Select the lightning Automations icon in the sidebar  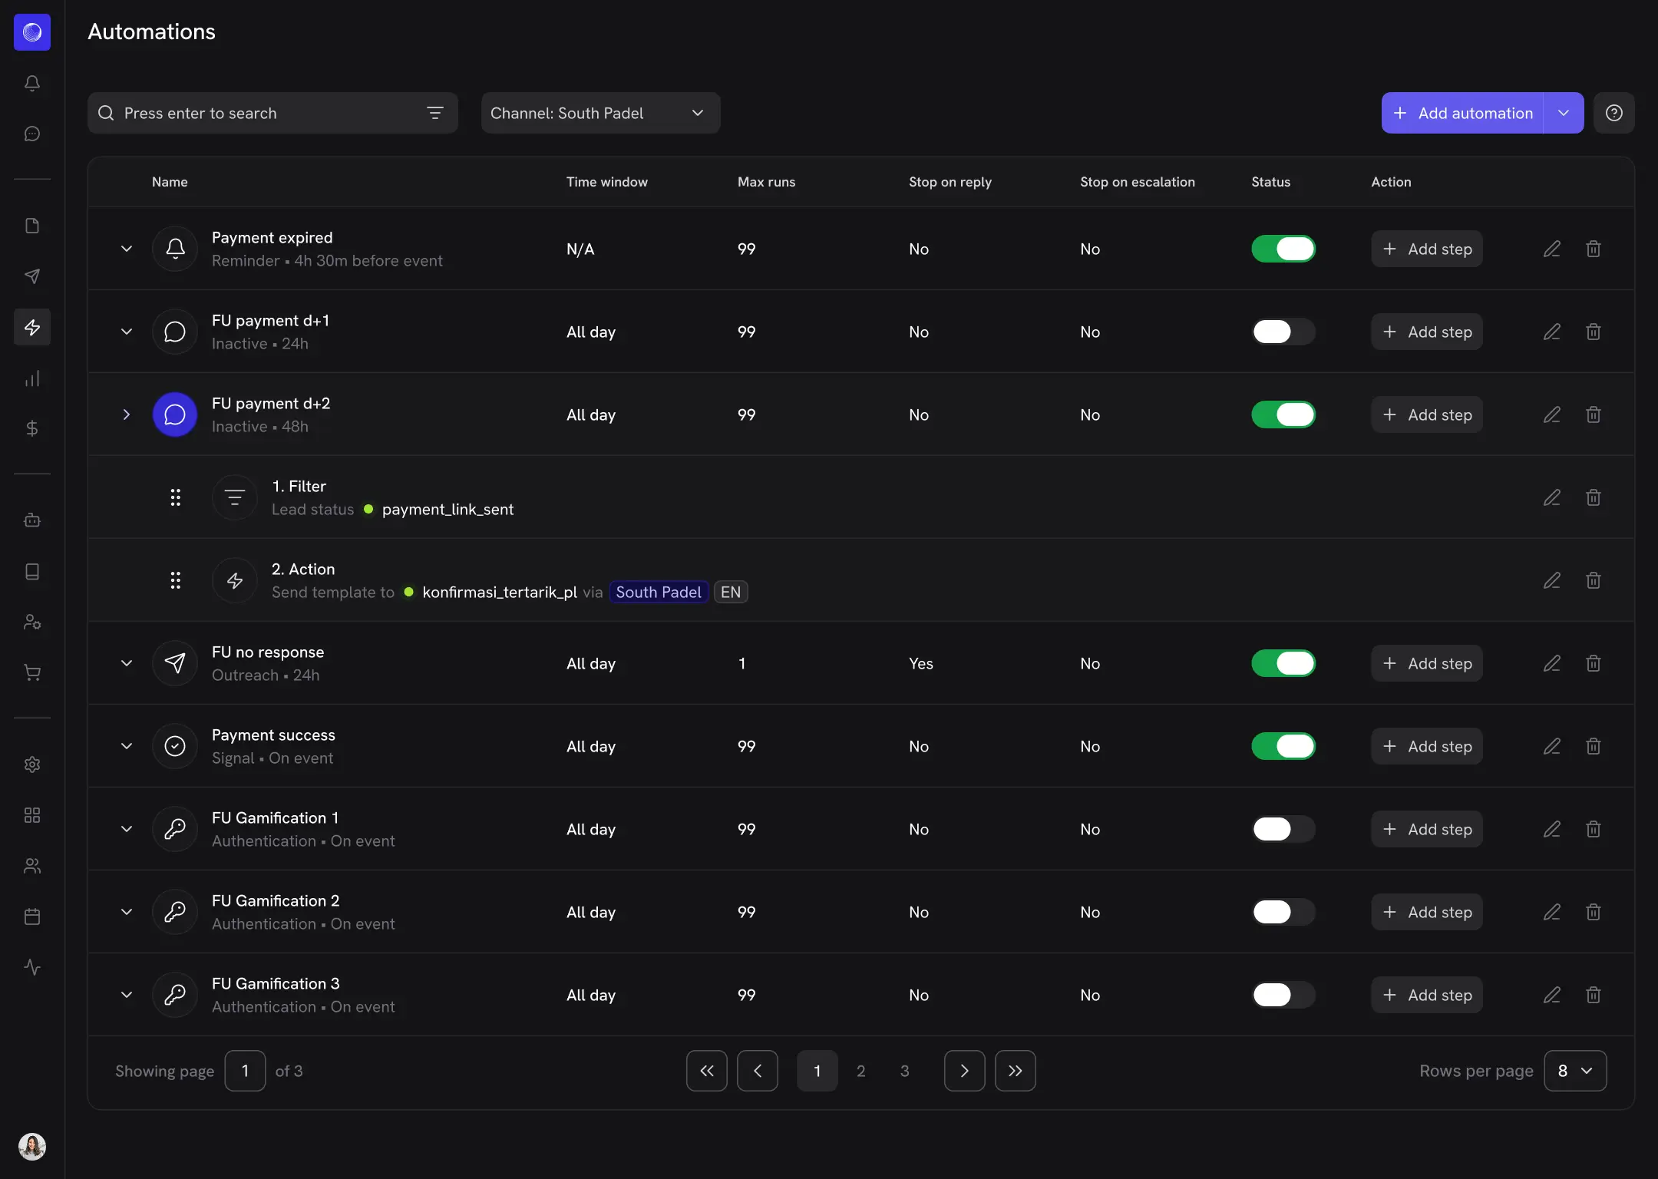click(x=32, y=327)
